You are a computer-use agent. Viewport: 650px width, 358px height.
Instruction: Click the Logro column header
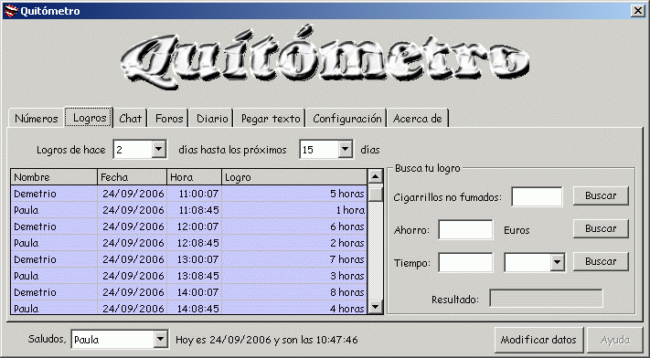point(294,177)
